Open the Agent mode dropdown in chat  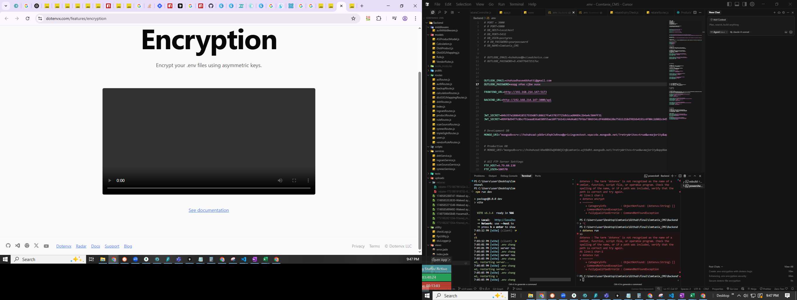click(718, 32)
